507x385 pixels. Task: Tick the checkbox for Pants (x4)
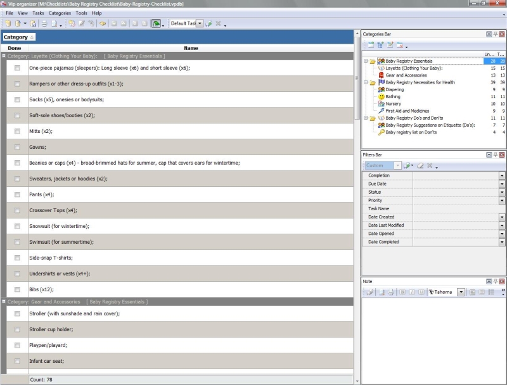[17, 194]
